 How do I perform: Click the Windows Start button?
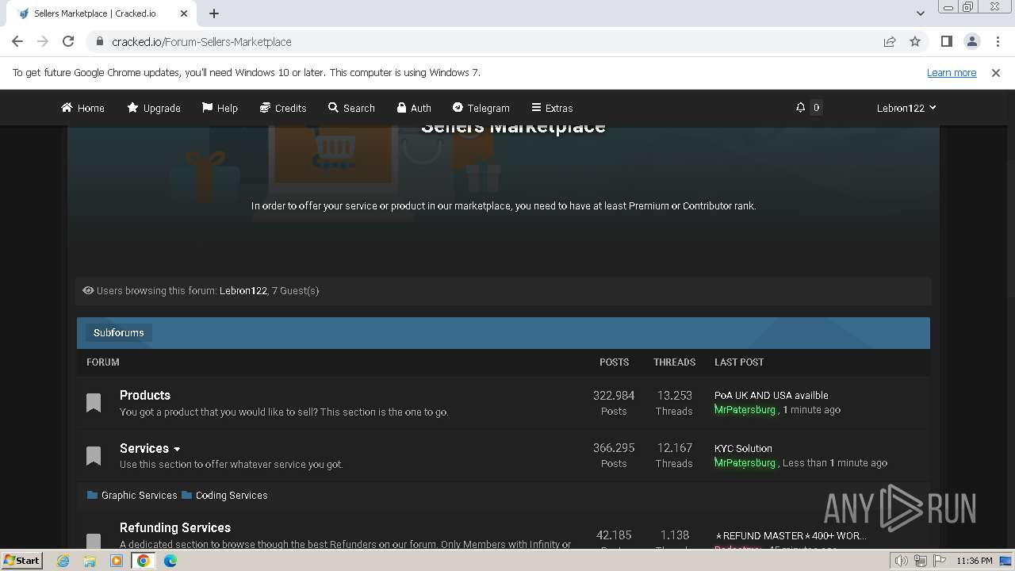tap(21, 560)
